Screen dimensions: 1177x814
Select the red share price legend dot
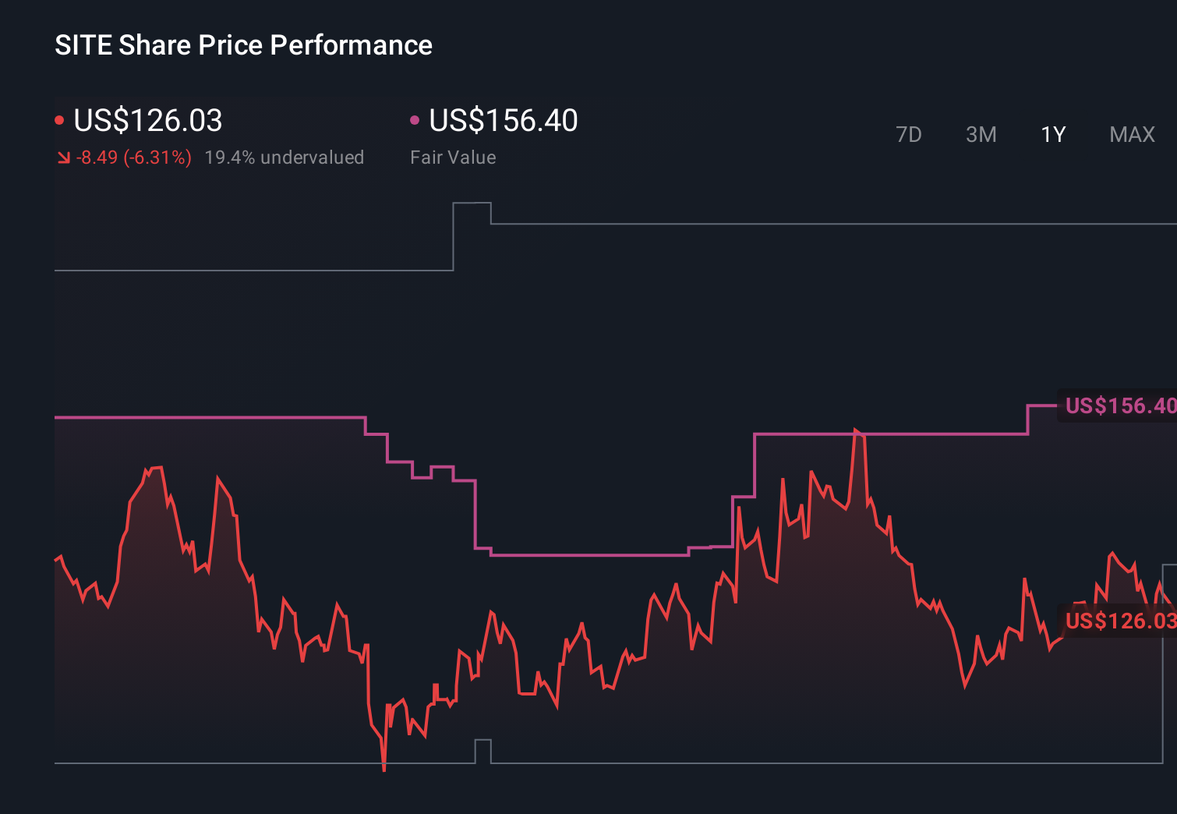pos(59,119)
